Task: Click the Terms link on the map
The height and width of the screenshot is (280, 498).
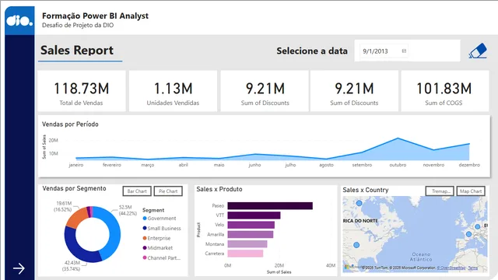Action: (x=472, y=268)
